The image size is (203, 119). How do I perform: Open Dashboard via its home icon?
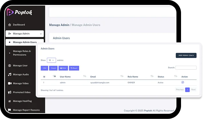pyautogui.click(x=10, y=25)
